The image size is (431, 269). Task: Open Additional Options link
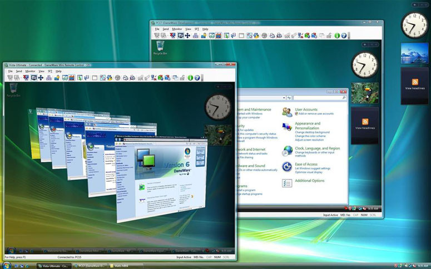click(310, 181)
